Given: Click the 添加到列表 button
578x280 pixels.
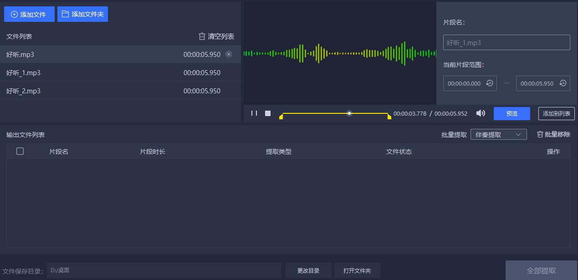Looking at the screenshot, I should click(x=556, y=113).
